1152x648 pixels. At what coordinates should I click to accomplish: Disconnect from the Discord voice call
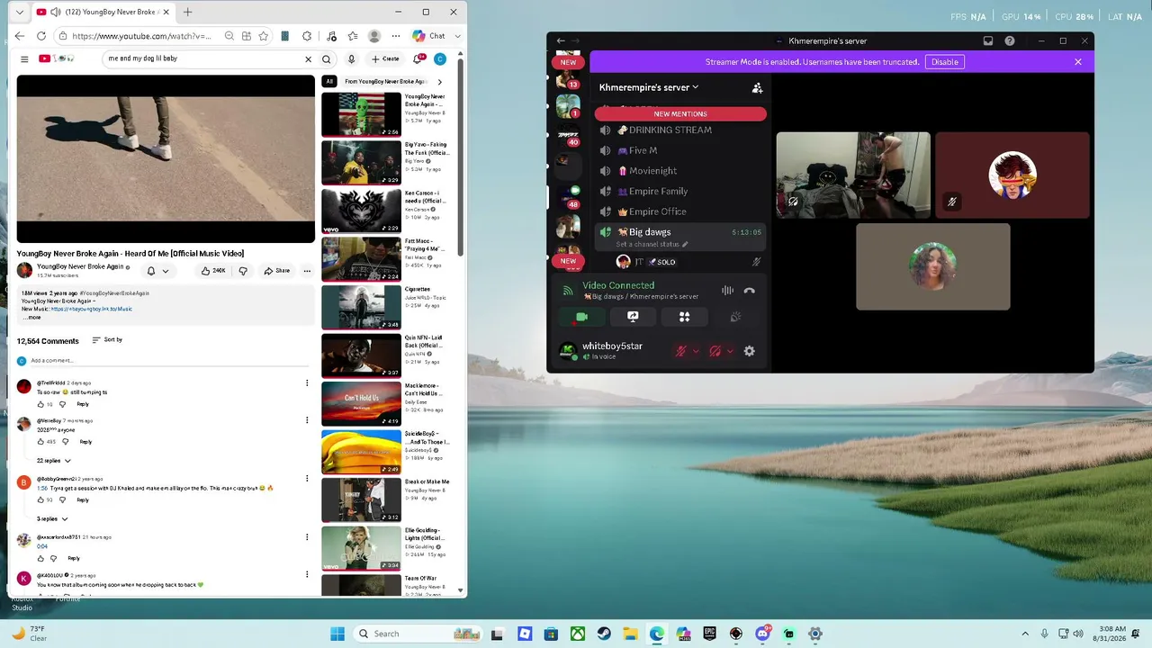tap(749, 291)
